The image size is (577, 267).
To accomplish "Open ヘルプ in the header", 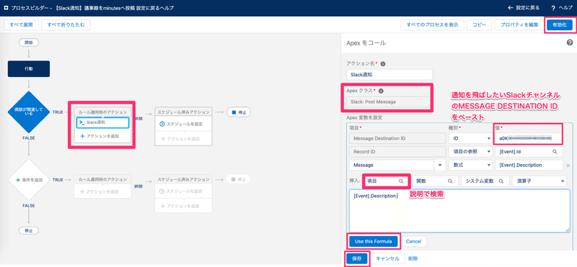I will tap(563, 8).
